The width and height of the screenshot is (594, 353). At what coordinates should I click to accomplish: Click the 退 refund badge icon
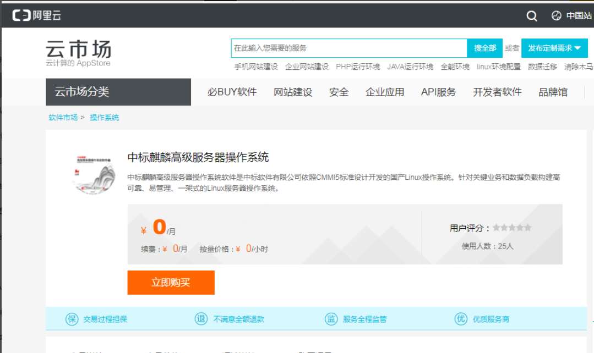(201, 318)
